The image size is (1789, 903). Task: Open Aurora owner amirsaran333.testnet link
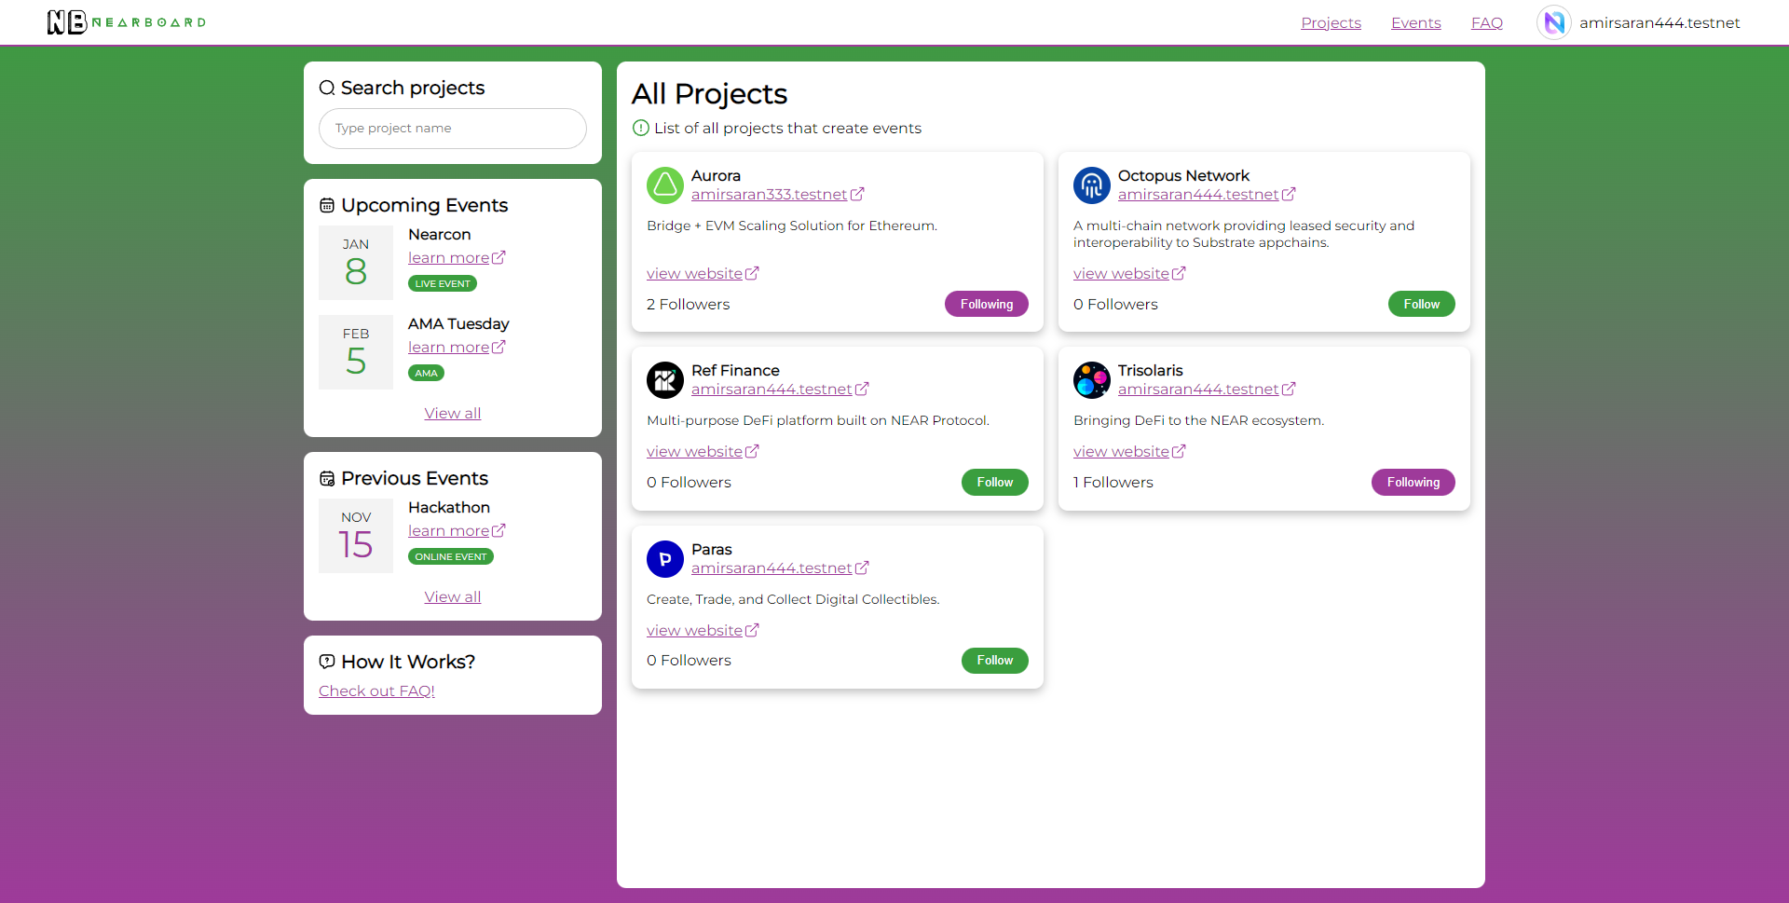tap(778, 194)
